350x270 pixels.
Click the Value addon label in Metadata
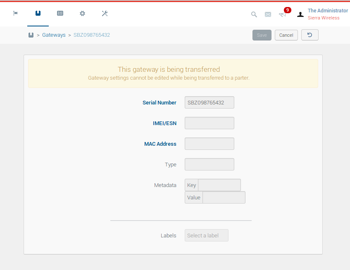point(194,197)
